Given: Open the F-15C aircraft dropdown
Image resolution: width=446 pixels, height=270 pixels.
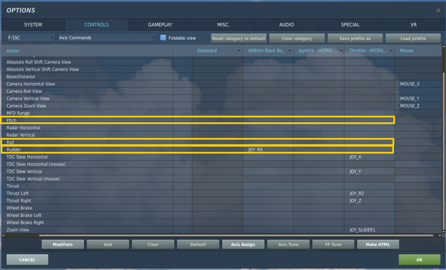Looking at the screenshot, I should pos(31,38).
